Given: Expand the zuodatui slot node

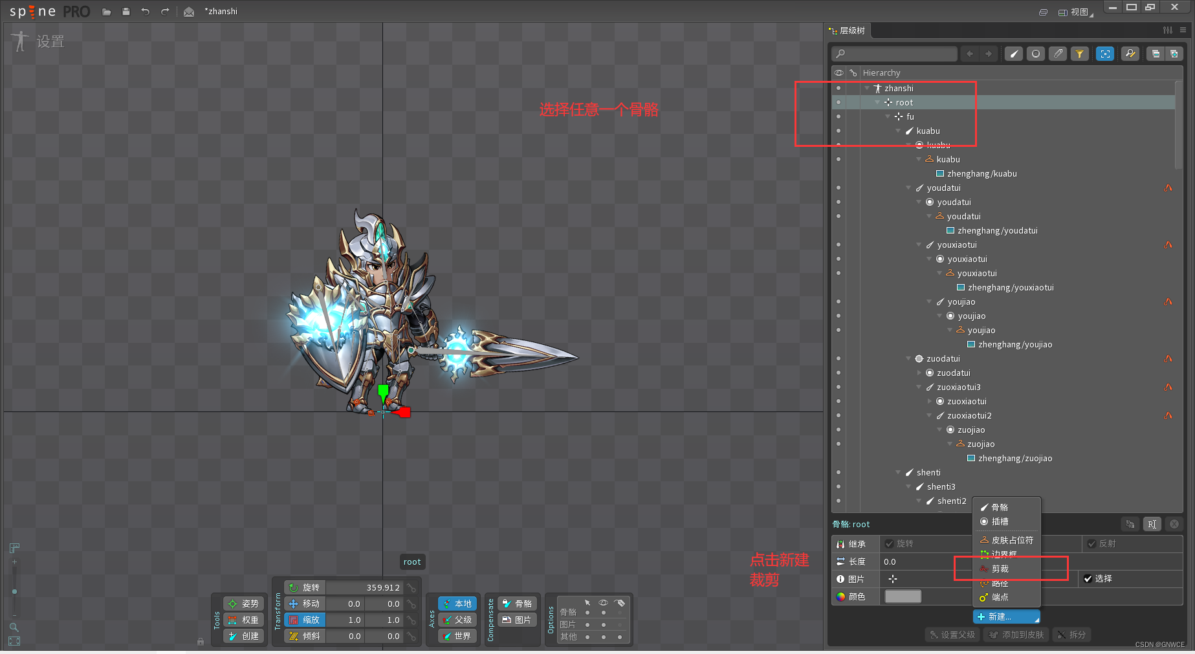Looking at the screenshot, I should 919,373.
